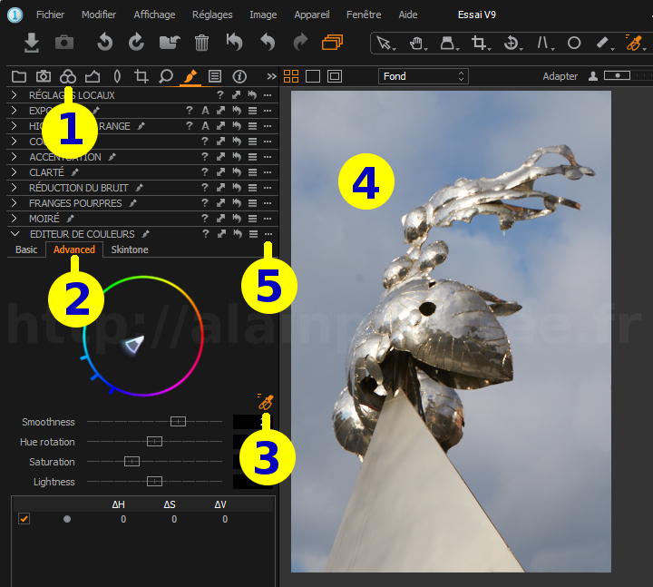Select the Crop tool in cursor toolbar

tap(479, 43)
